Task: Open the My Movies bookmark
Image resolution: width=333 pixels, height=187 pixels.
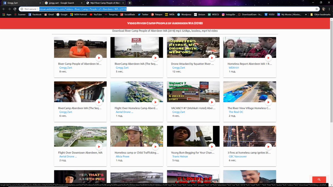Action: tap(289, 14)
